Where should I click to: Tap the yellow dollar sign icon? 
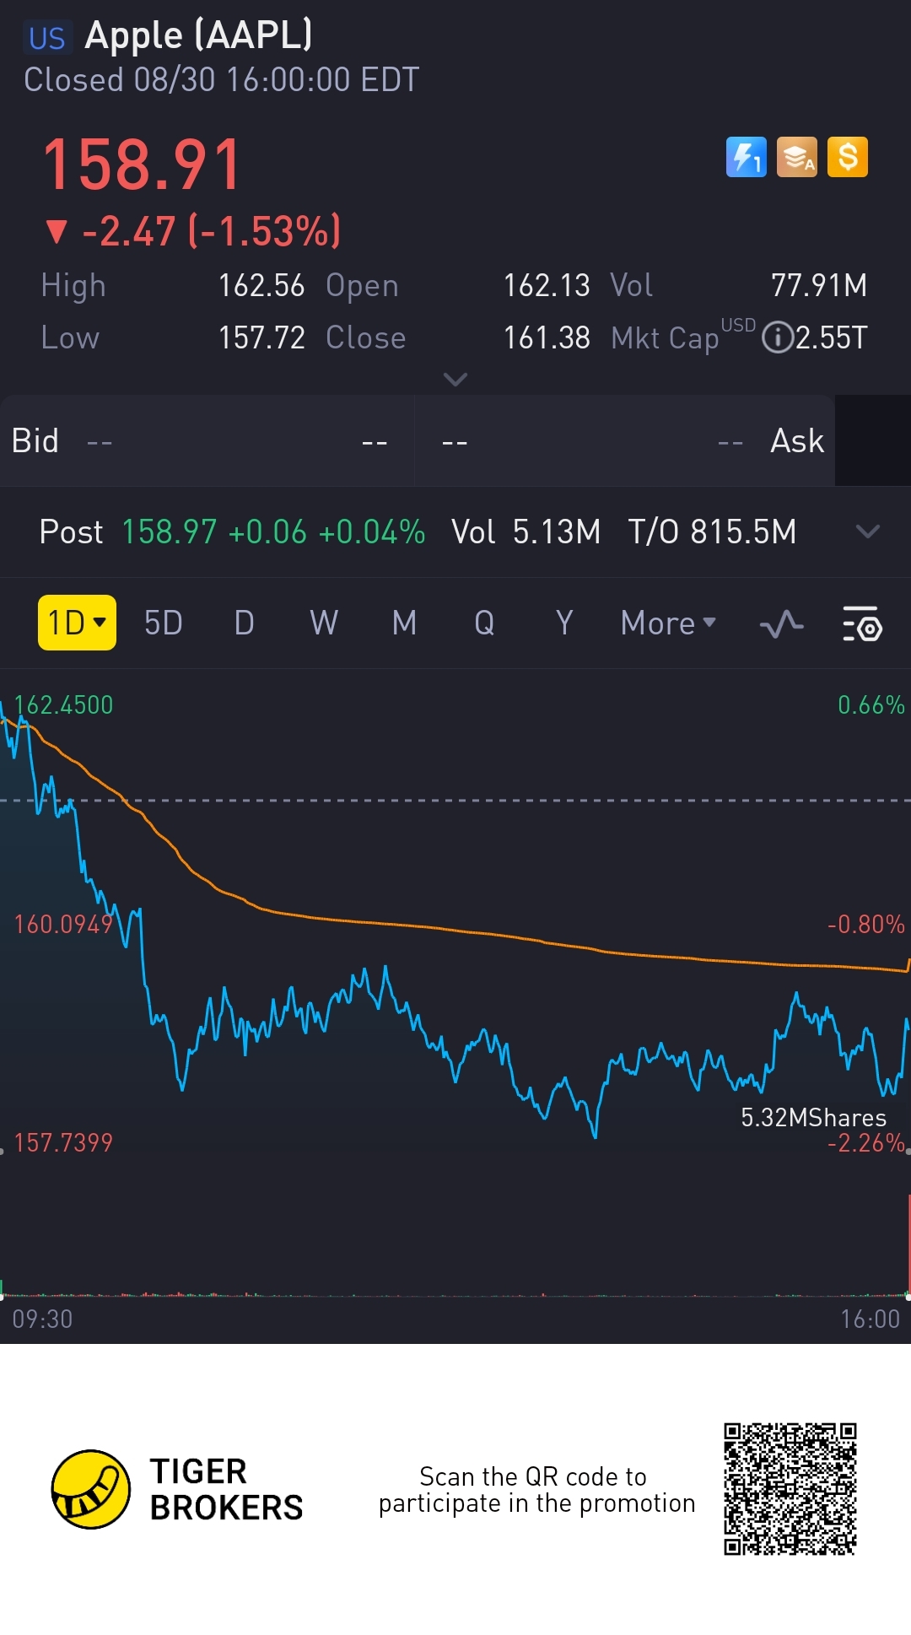click(848, 157)
